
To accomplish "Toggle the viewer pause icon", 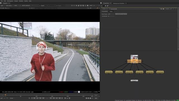I will [x=88, y=6].
